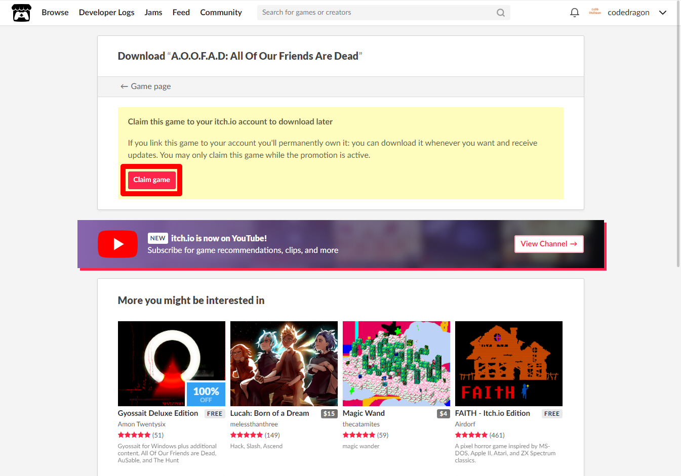Click the Magic Wand star rating (59)

click(366, 435)
